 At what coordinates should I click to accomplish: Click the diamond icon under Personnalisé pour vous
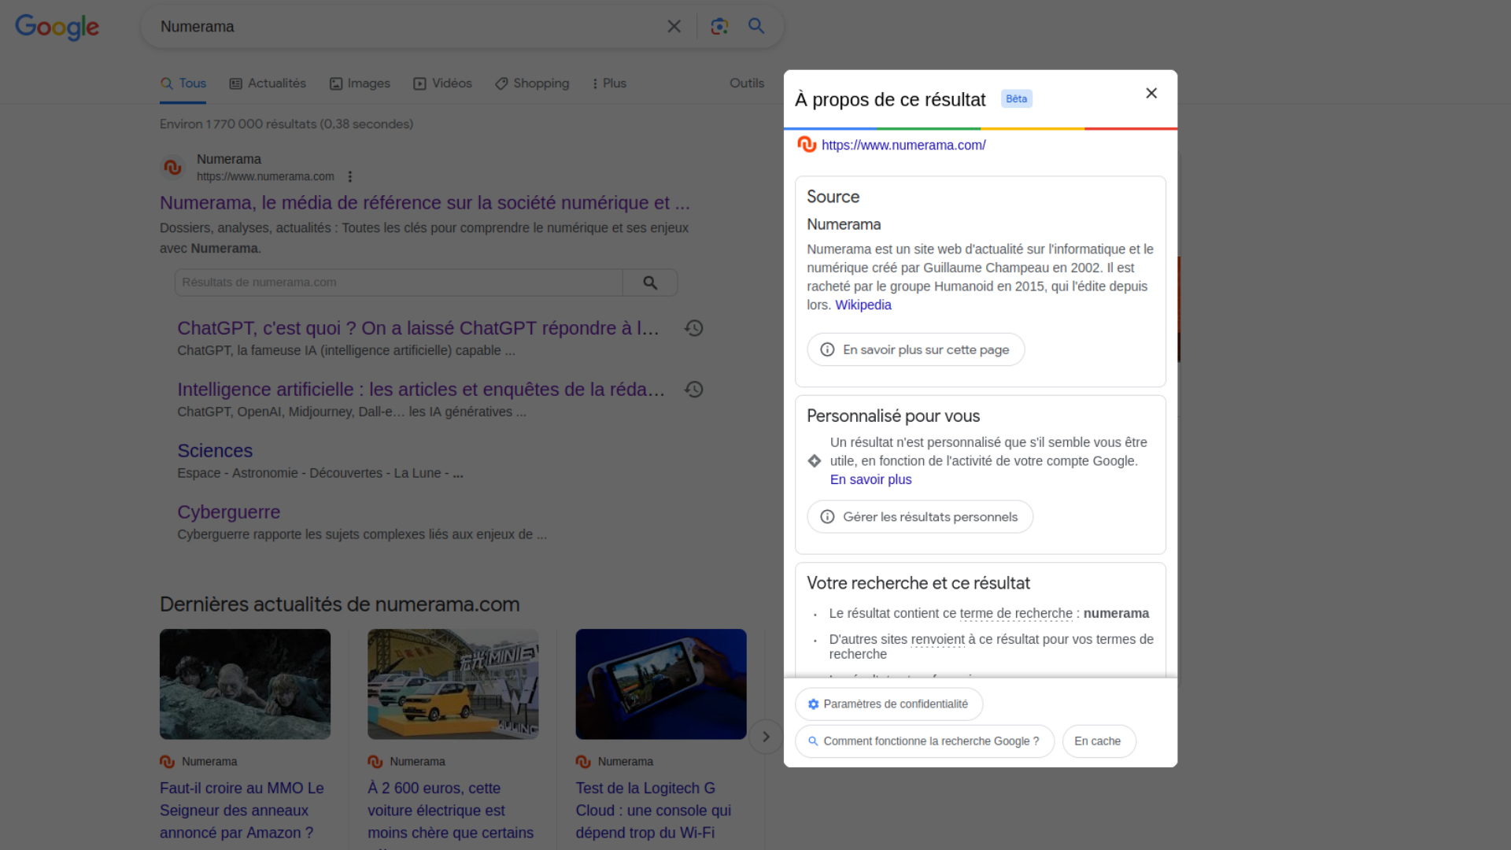click(x=815, y=461)
